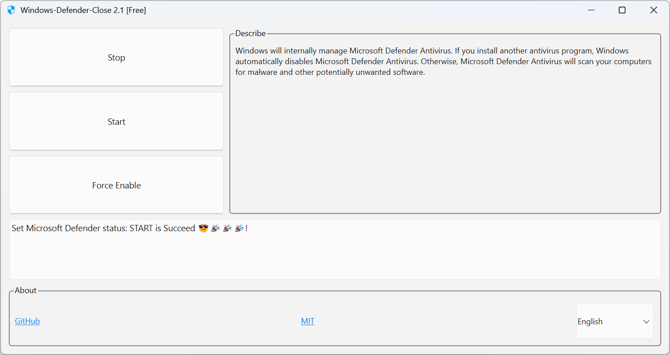The image size is (670, 355).
Task: Select the Force Enable button
Action: click(x=116, y=185)
